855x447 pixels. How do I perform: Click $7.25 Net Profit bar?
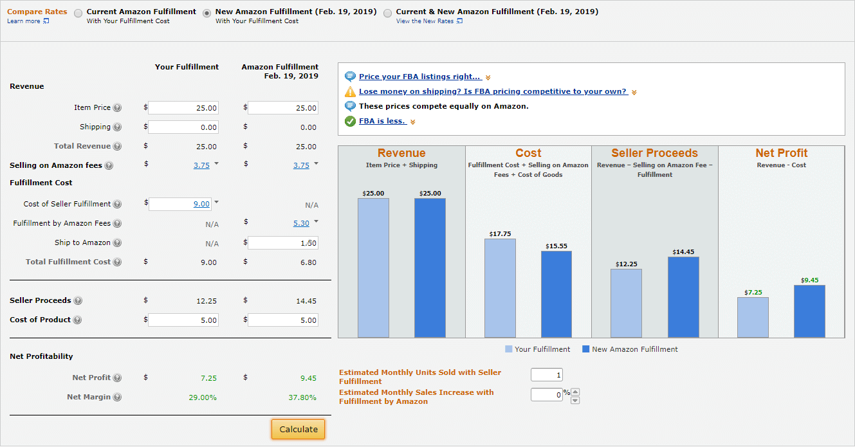click(753, 317)
